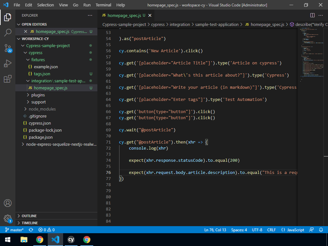Open the Extensions view
The height and width of the screenshot is (246, 328).
pos(8,79)
